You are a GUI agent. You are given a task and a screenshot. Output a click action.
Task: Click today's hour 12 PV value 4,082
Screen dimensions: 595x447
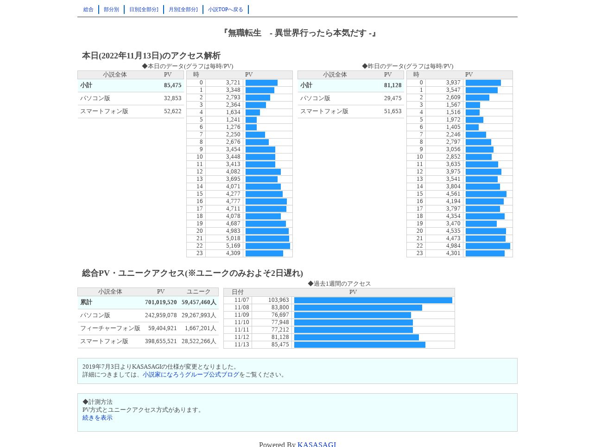pyautogui.click(x=233, y=172)
